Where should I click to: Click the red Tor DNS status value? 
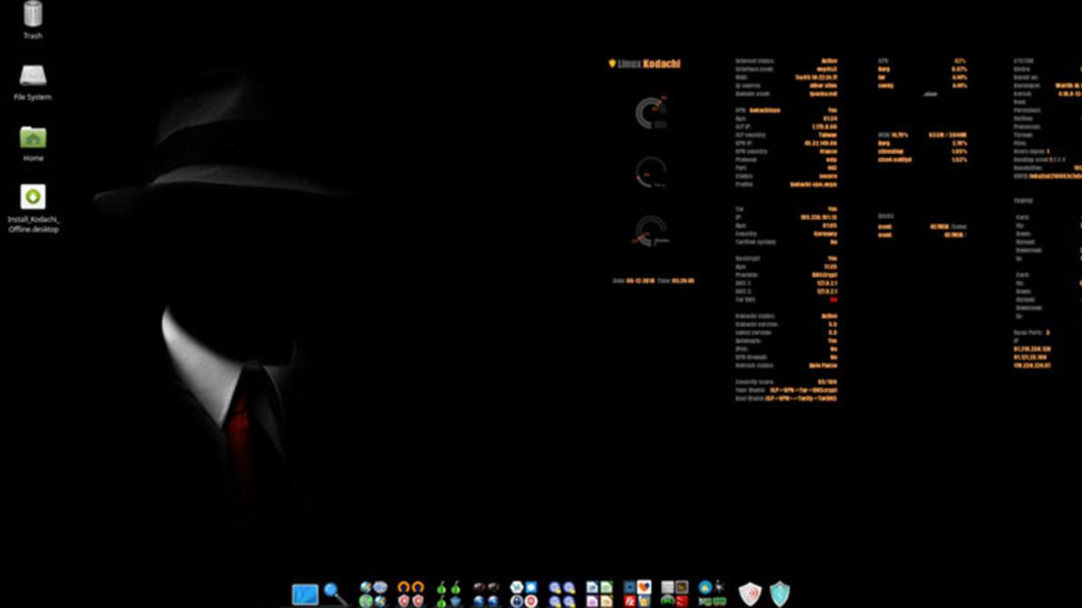(833, 299)
